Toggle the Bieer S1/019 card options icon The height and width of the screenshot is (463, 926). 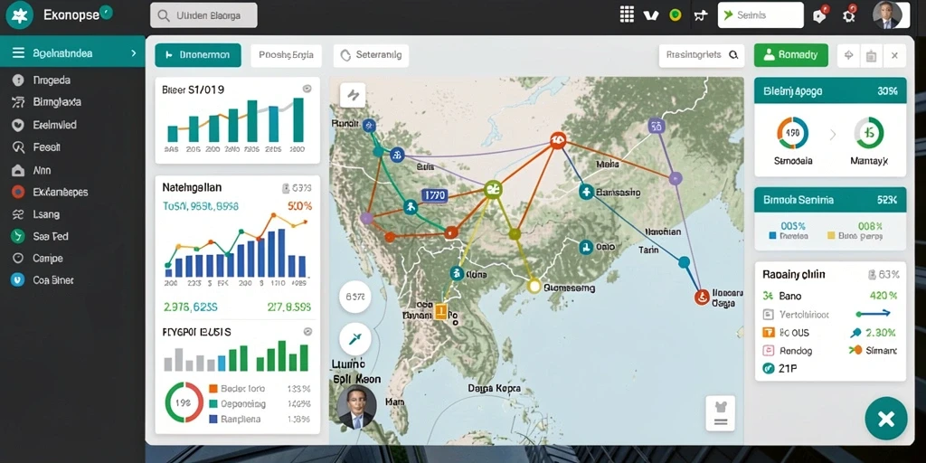307,89
